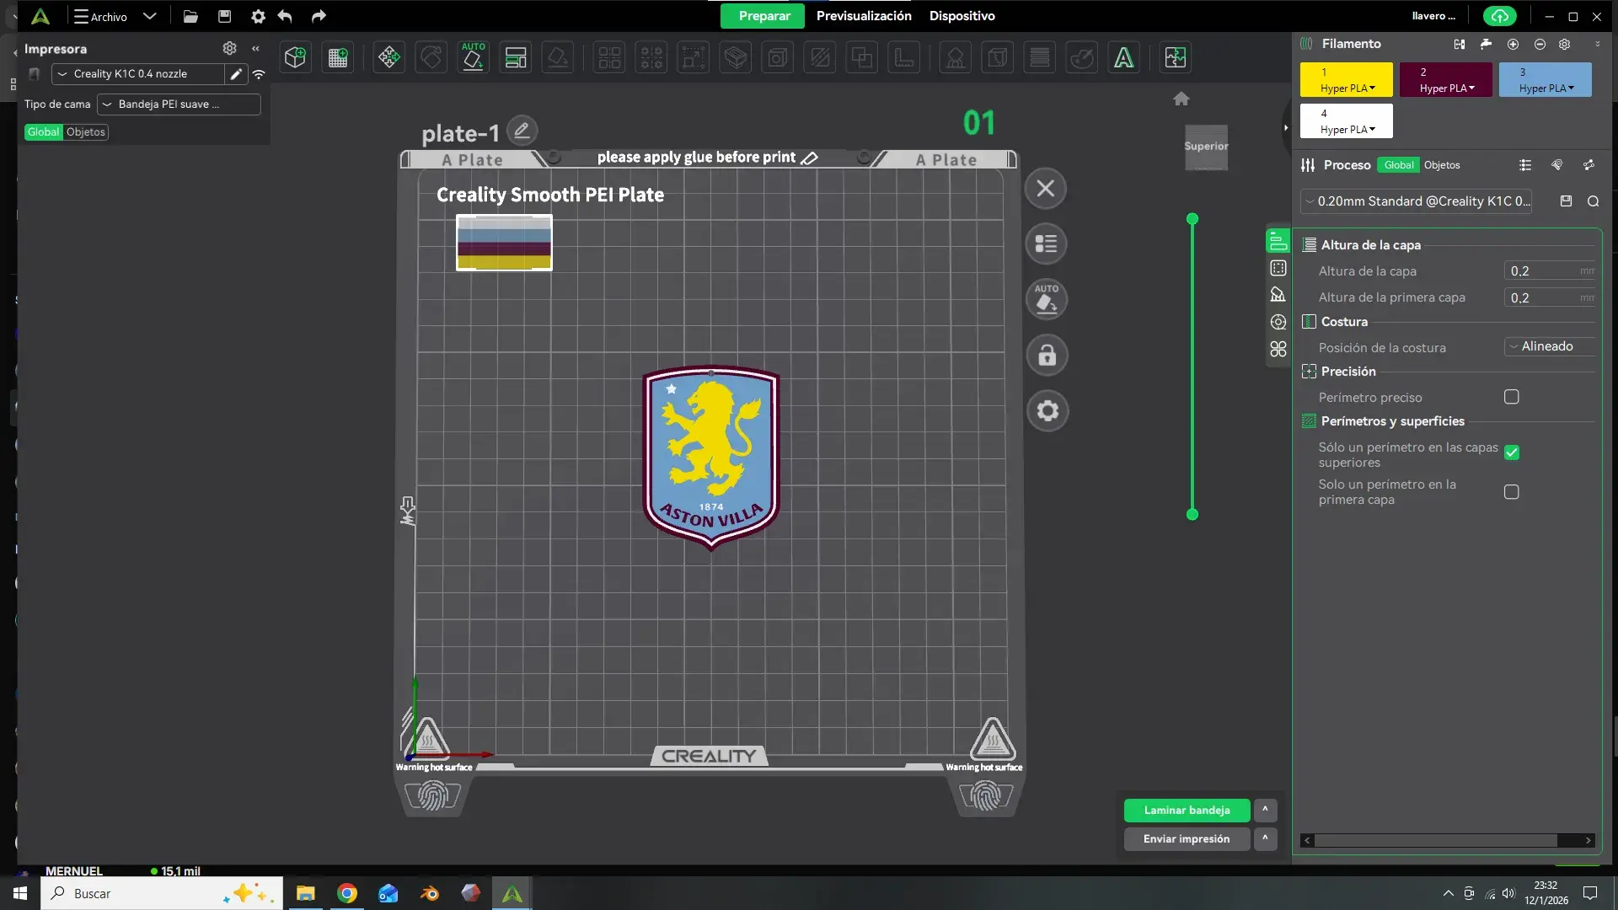
Task: Open printer settings gear in Impresora panel
Action: pos(229,48)
